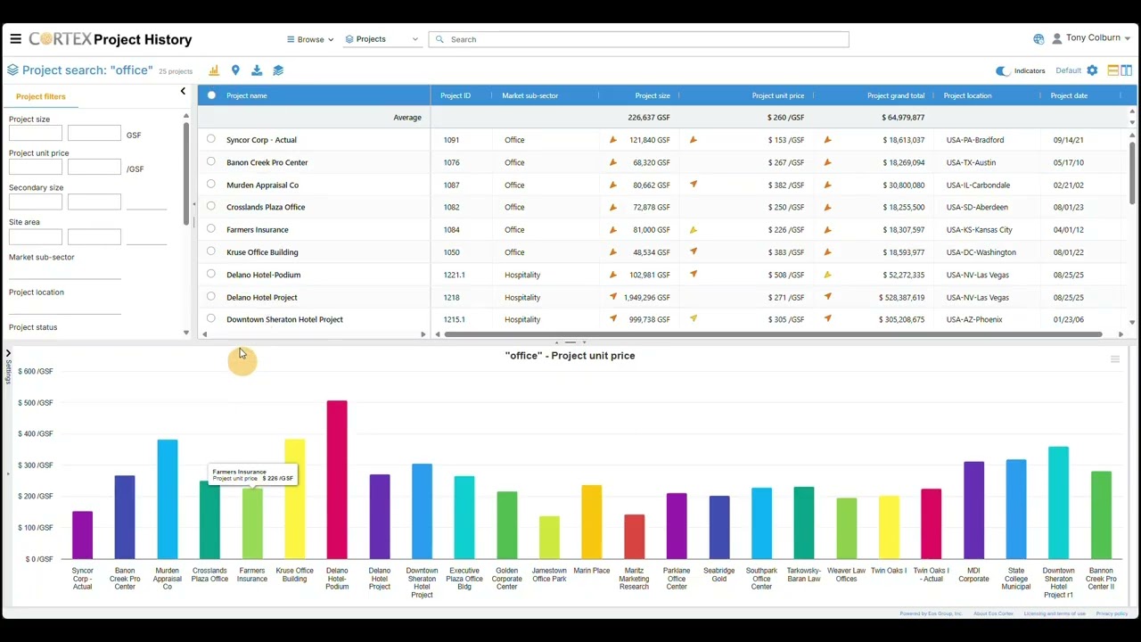The height and width of the screenshot is (642, 1141).
Task: Click the MDI Corporate chart bar
Action: [973, 510]
